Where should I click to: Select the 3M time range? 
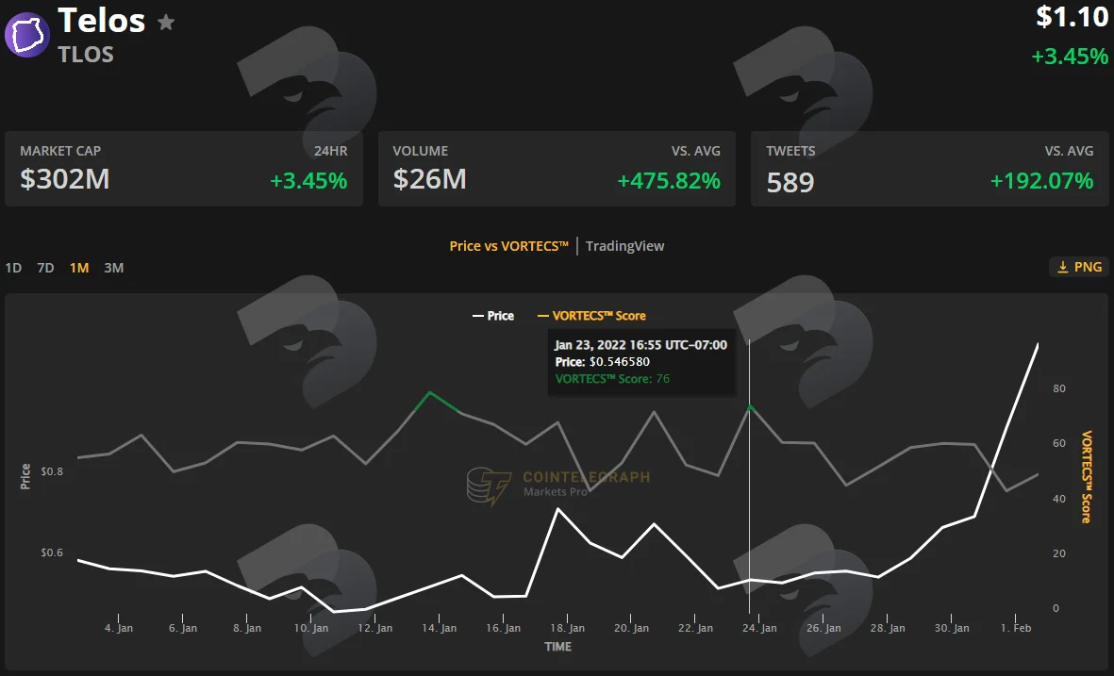click(114, 268)
